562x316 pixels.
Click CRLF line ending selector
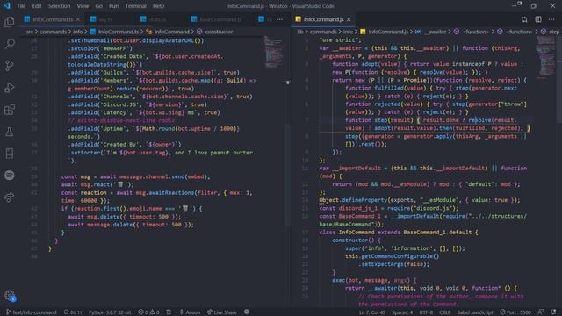445,312
